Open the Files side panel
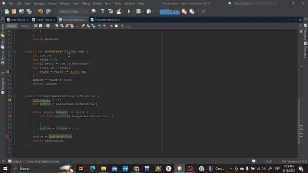Viewport: 308px width, 173px height. click(2, 44)
